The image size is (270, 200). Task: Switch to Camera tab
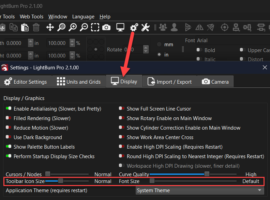pos(215,82)
